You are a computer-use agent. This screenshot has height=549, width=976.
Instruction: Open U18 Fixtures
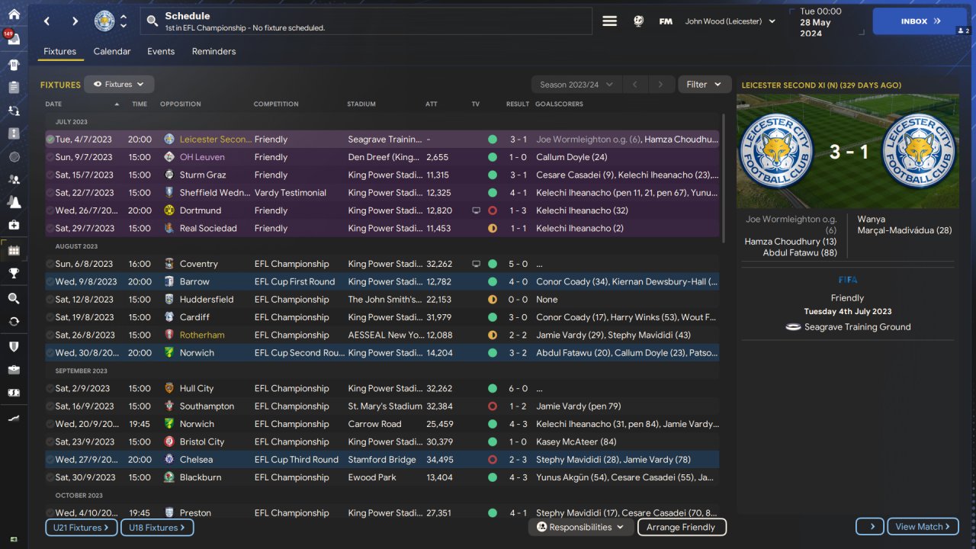pyautogui.click(x=157, y=527)
